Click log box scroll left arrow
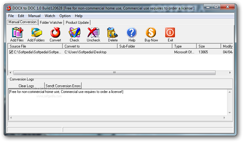 (x=11, y=118)
